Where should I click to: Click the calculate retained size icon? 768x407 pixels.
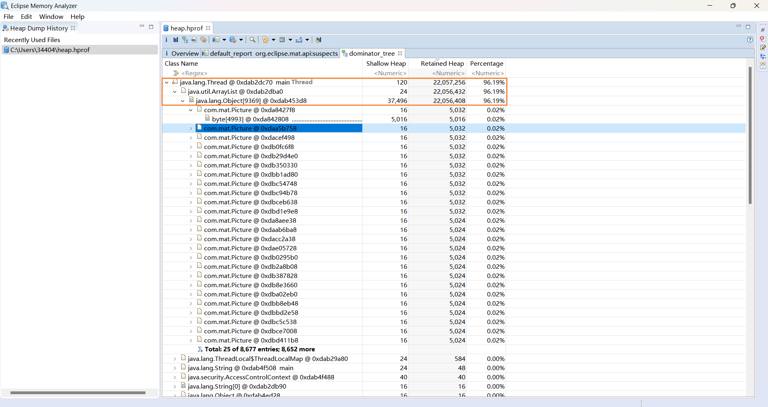click(x=282, y=40)
